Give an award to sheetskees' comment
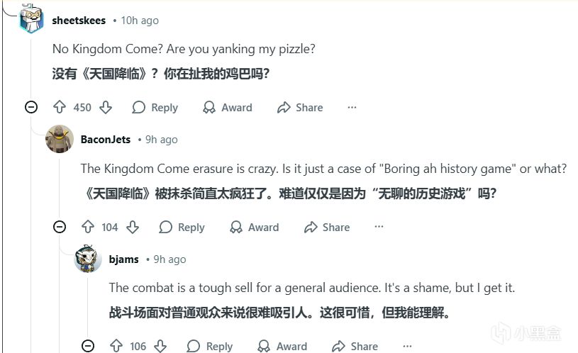578x353 pixels. point(228,108)
